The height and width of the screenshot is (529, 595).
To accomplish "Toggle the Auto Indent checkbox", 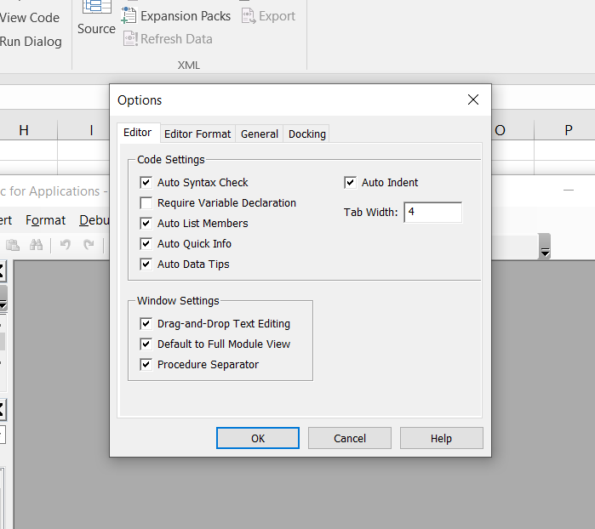I will [350, 183].
